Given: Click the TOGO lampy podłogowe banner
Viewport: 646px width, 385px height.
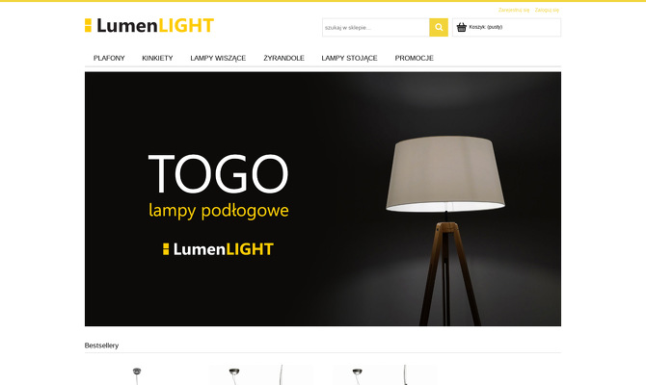Looking at the screenshot, I should click(x=323, y=199).
